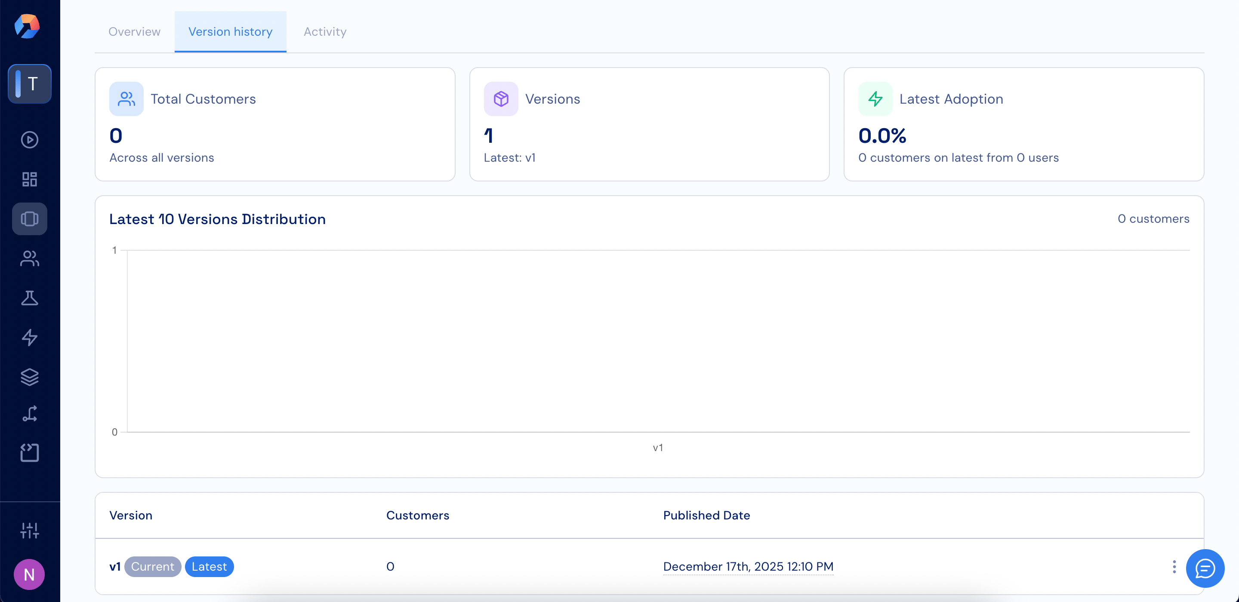Open the flask experiments sidebar icon
The width and height of the screenshot is (1239, 602).
(x=30, y=298)
